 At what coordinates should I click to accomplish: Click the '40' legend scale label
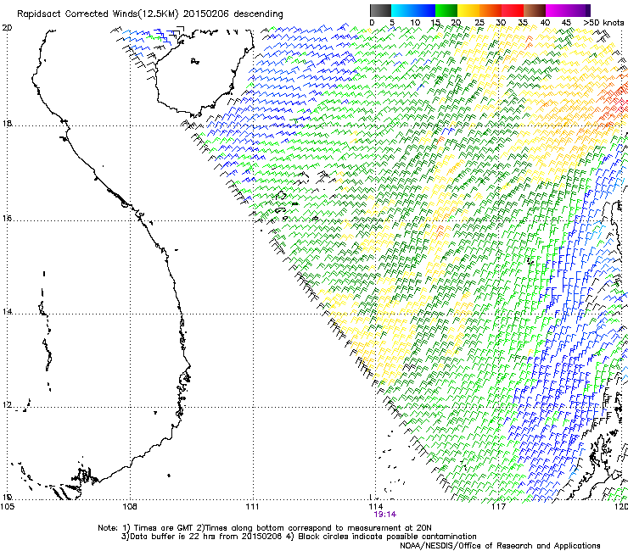pyautogui.click(x=545, y=22)
